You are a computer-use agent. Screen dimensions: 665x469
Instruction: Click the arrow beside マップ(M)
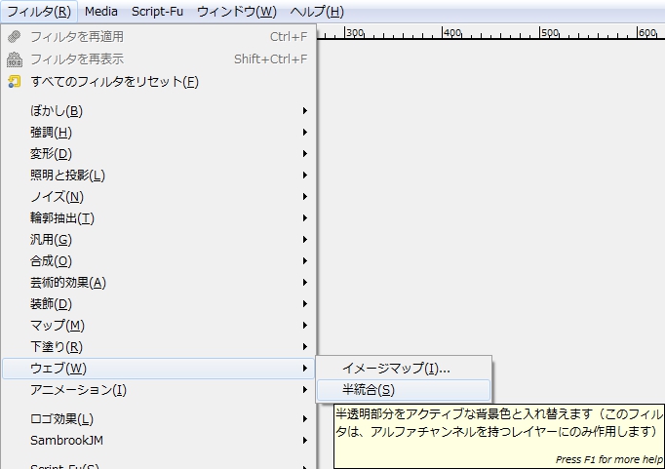pyautogui.click(x=304, y=326)
